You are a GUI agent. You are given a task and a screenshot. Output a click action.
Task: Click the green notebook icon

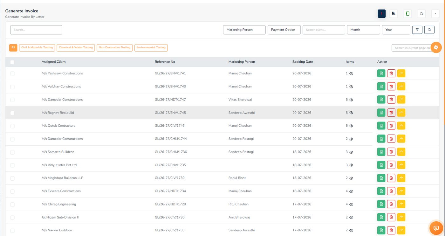pos(407,14)
